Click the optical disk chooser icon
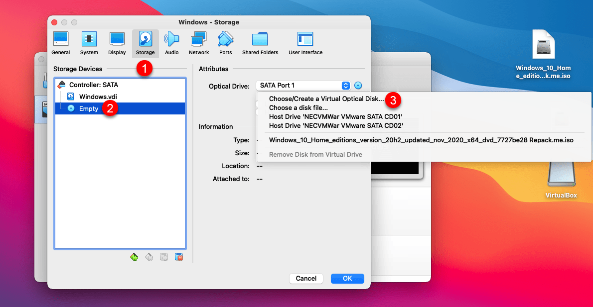This screenshot has height=307, width=593. coord(358,86)
